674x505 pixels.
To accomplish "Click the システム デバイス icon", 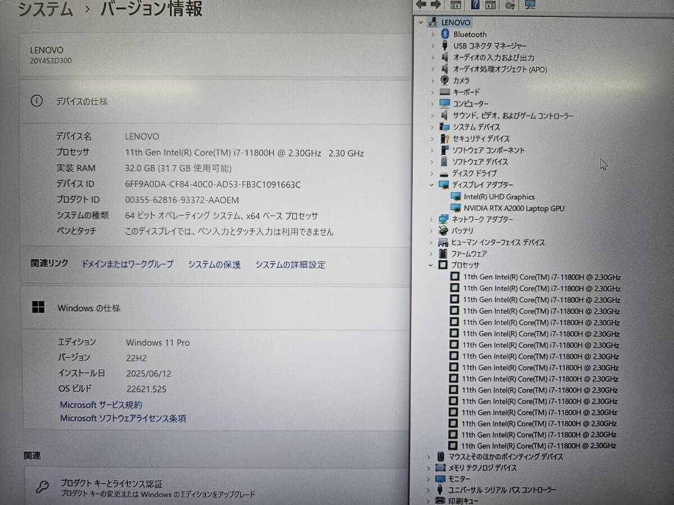I will point(445,127).
